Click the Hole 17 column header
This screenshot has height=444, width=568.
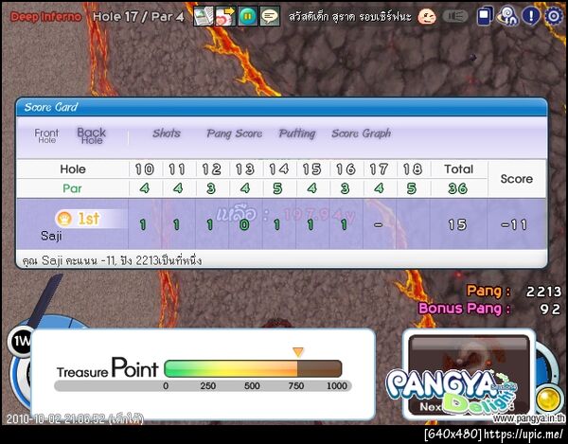379,169
